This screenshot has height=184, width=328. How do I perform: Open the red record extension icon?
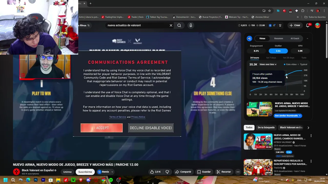pyautogui.click(x=284, y=11)
